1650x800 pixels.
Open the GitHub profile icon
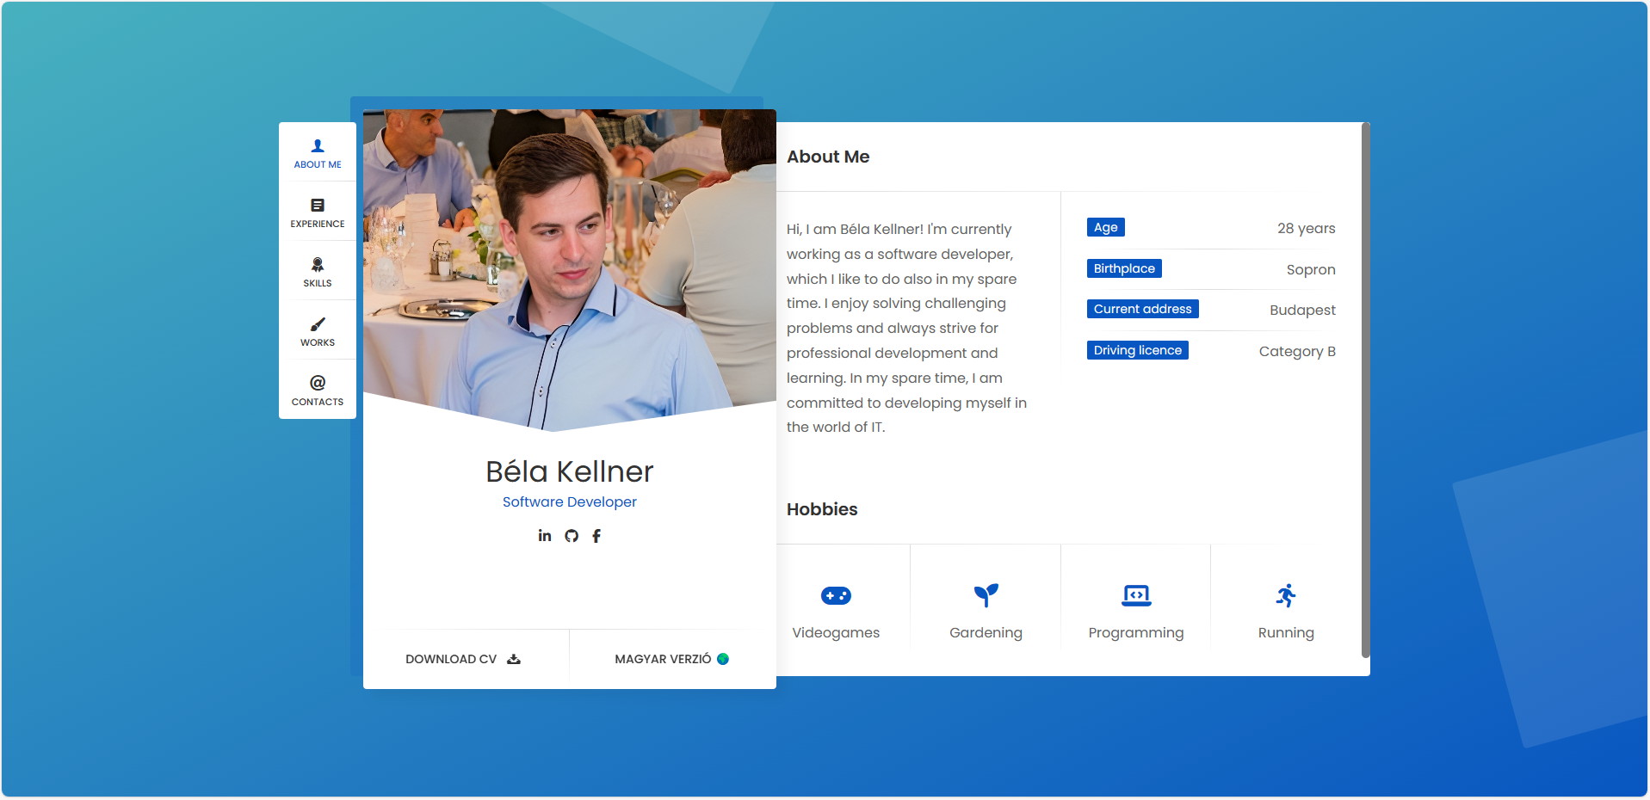tap(572, 536)
